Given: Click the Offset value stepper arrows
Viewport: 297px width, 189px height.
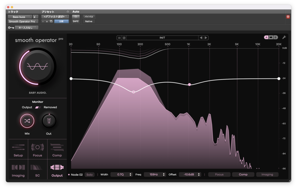Looking at the screenshot, I should coord(199,175).
